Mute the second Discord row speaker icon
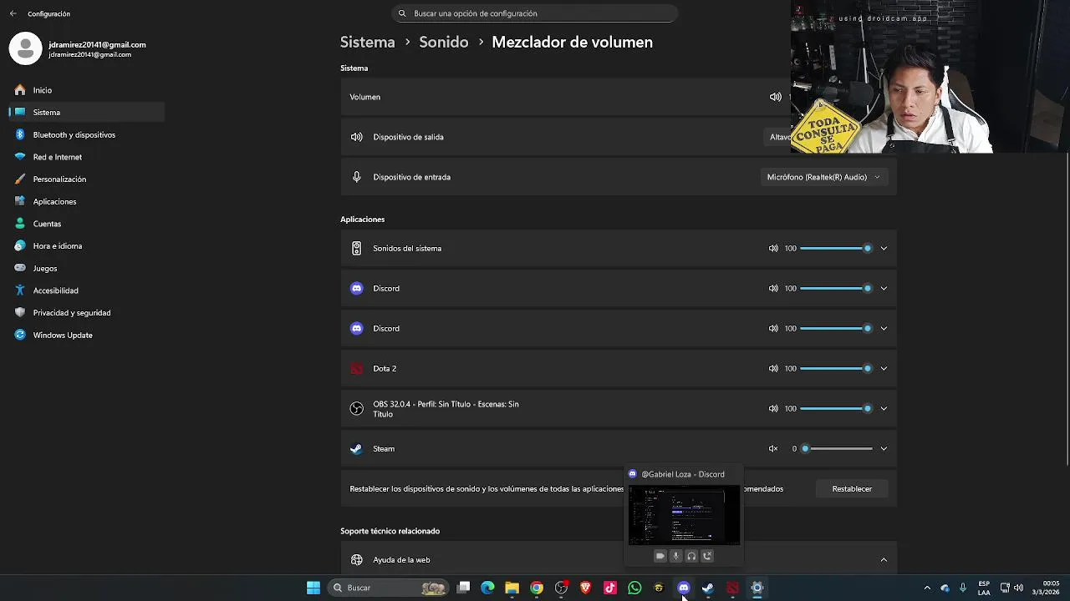This screenshot has height=601, width=1070. pyautogui.click(x=773, y=328)
